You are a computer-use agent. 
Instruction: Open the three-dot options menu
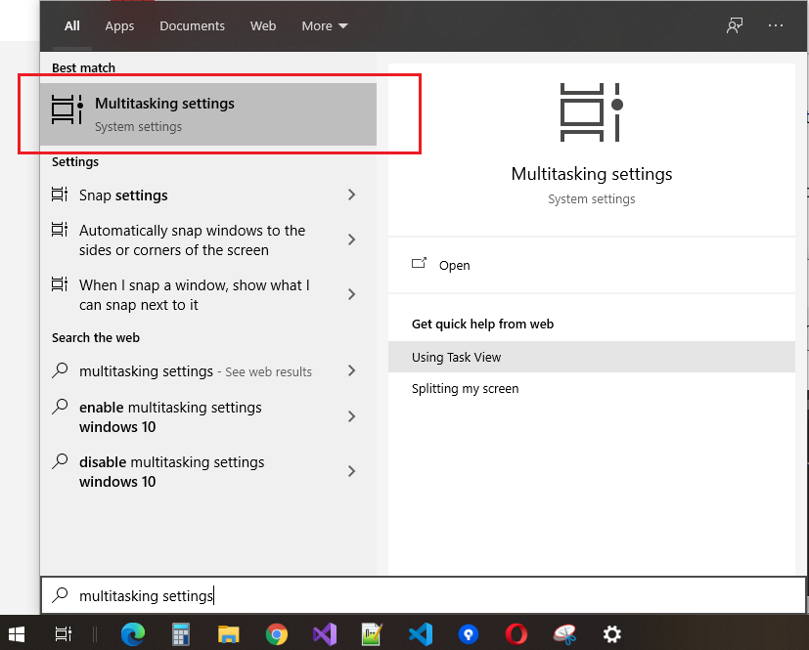click(x=776, y=25)
